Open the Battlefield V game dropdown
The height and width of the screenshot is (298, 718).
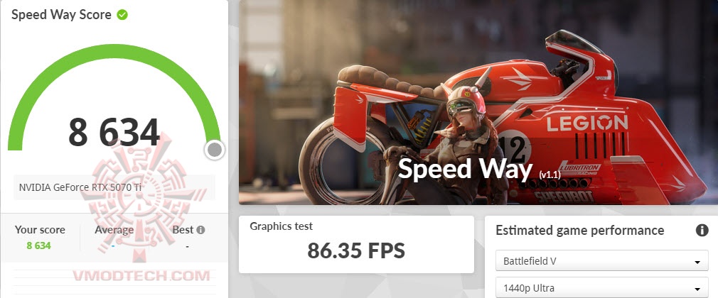(602, 261)
